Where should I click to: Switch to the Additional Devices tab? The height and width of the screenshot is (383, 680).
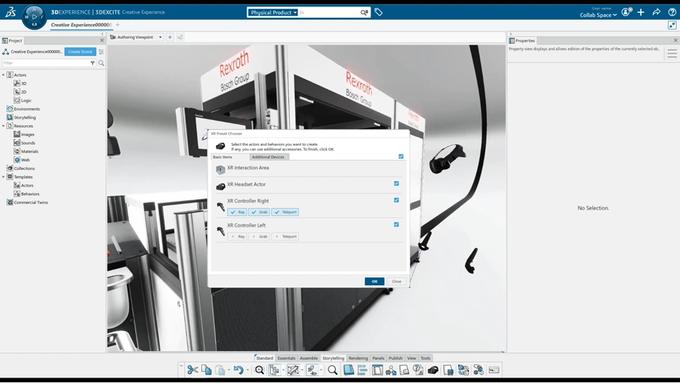(x=268, y=157)
